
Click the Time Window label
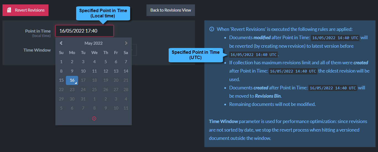click(37, 50)
